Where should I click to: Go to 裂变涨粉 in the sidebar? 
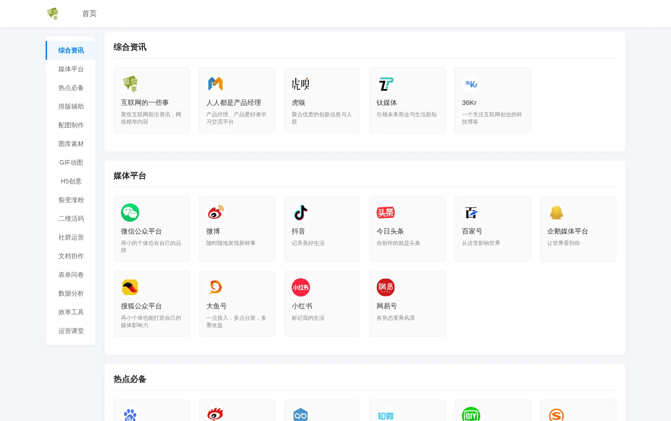pos(71,200)
